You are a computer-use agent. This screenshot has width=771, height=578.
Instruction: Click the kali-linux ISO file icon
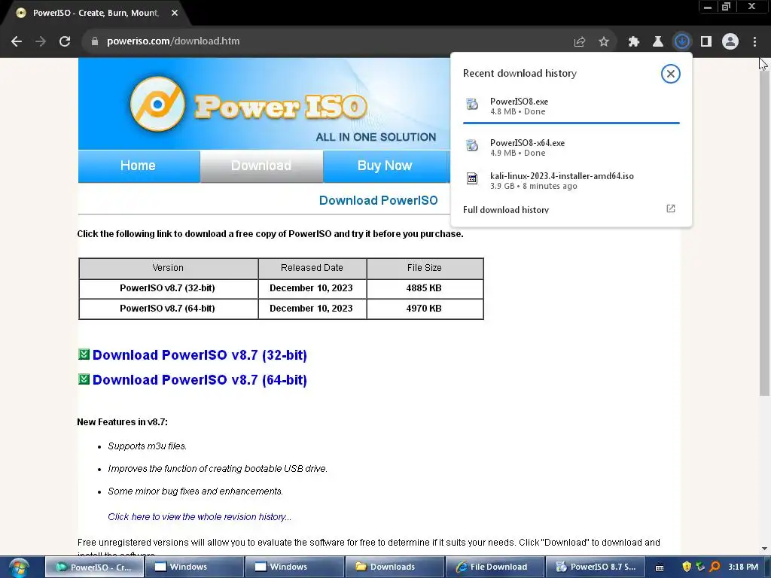click(472, 178)
